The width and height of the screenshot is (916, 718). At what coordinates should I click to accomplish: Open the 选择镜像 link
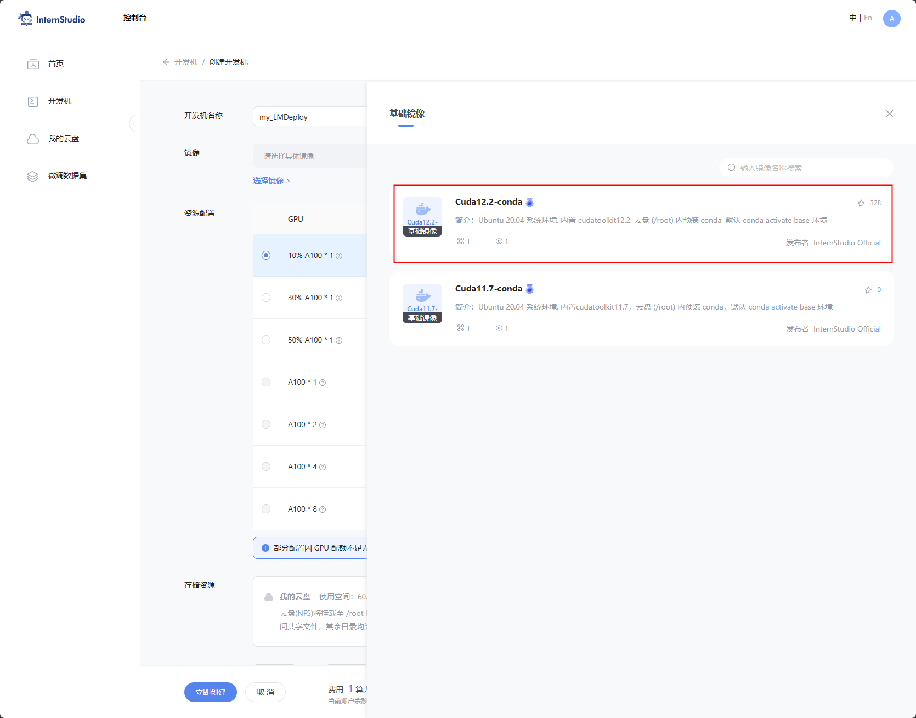coord(272,181)
